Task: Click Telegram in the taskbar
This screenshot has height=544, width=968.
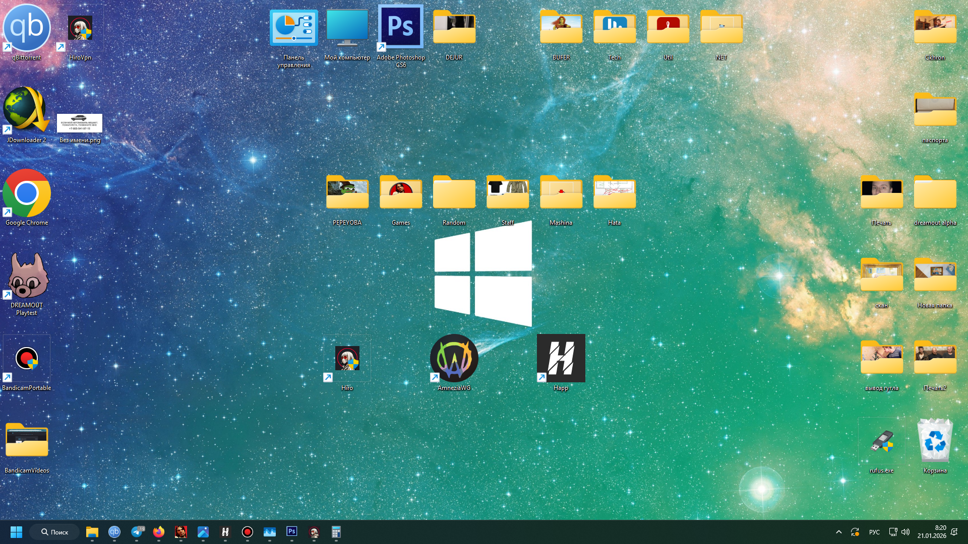Action: (x=137, y=532)
